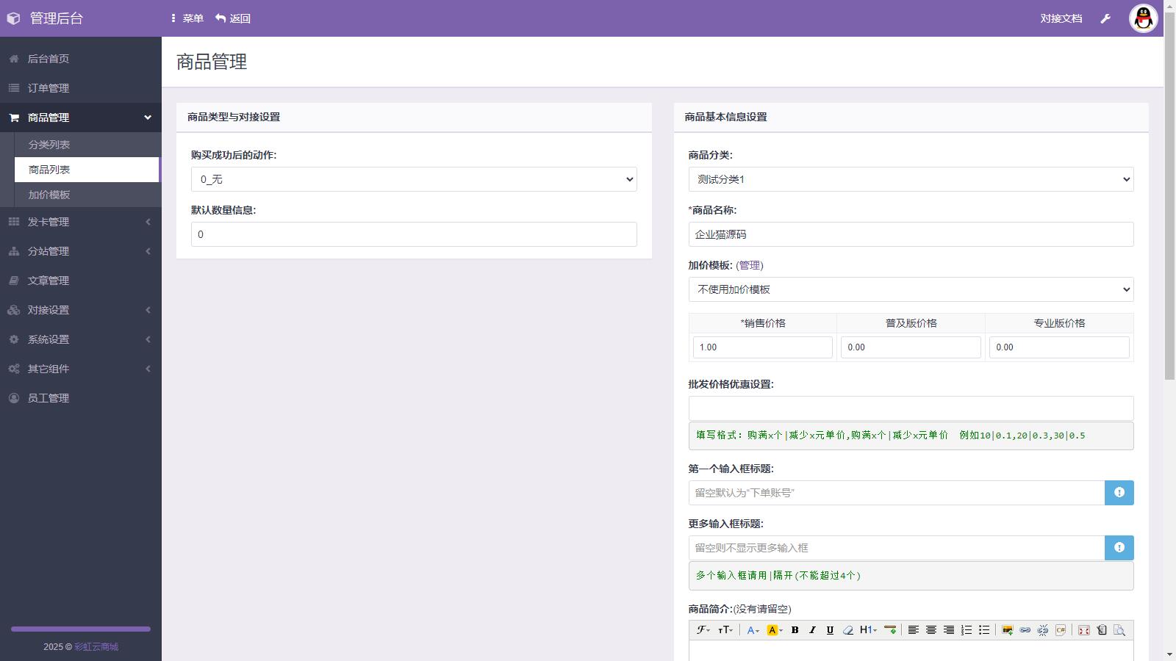The height and width of the screenshot is (661, 1176).
Task: Select 分类列表 in the sidebar submenu
Action: tap(49, 145)
